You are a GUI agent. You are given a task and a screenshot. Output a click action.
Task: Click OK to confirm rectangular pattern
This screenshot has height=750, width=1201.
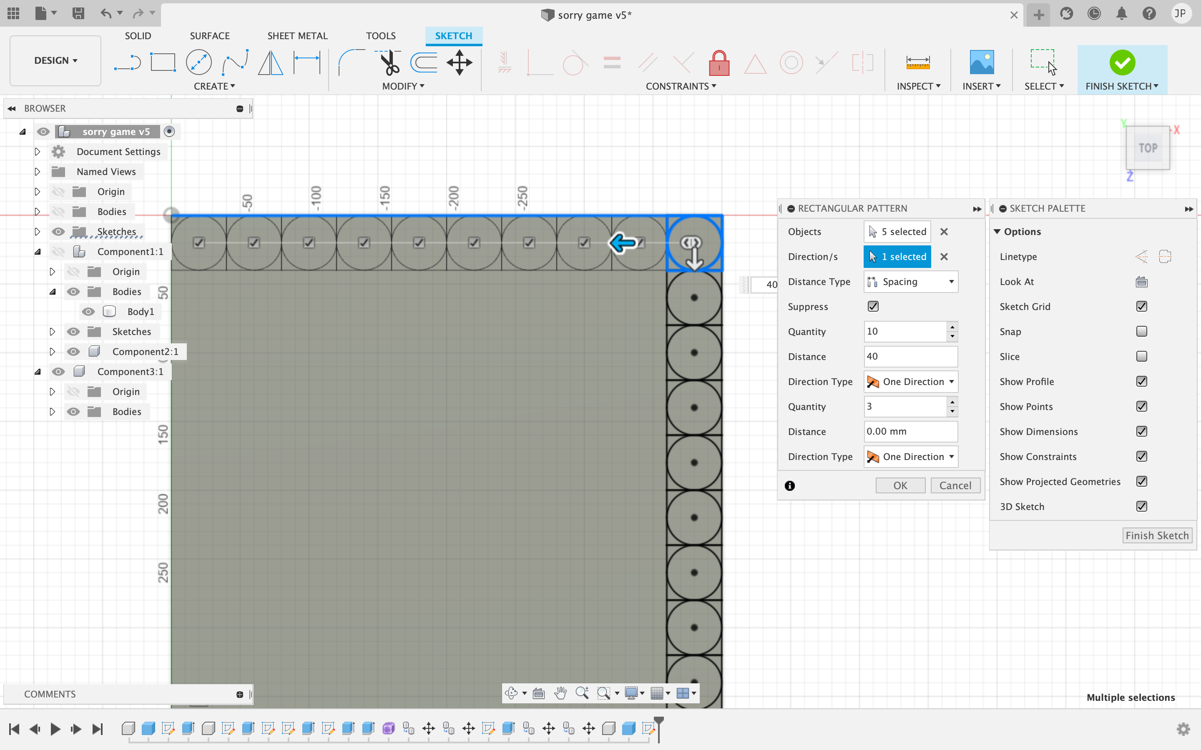900,485
